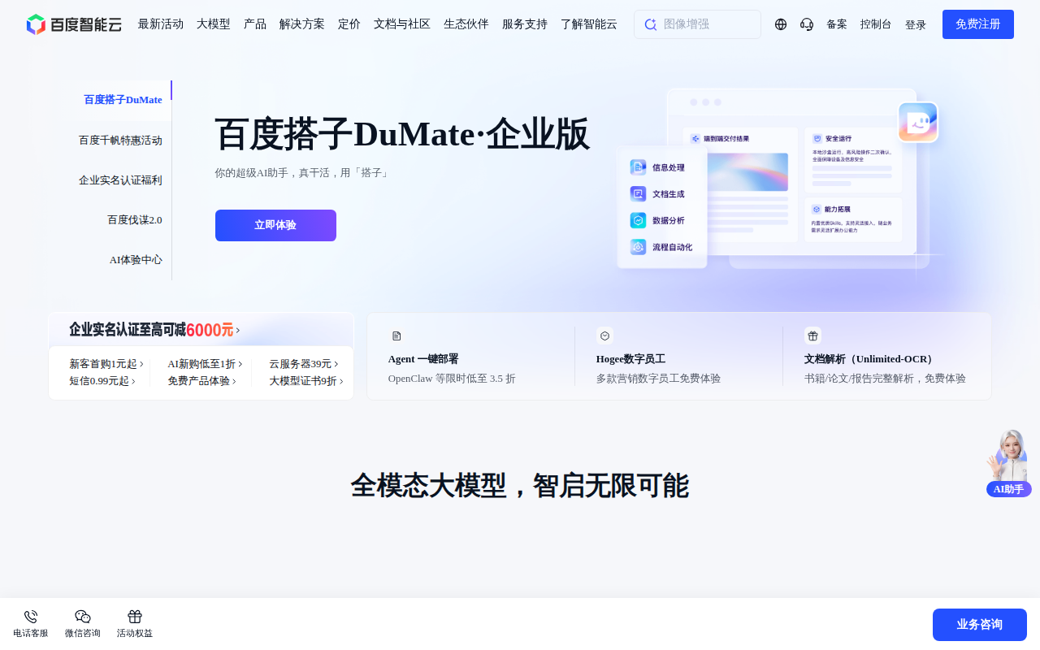Click 信息处理 icon in hero illustration

tap(638, 167)
